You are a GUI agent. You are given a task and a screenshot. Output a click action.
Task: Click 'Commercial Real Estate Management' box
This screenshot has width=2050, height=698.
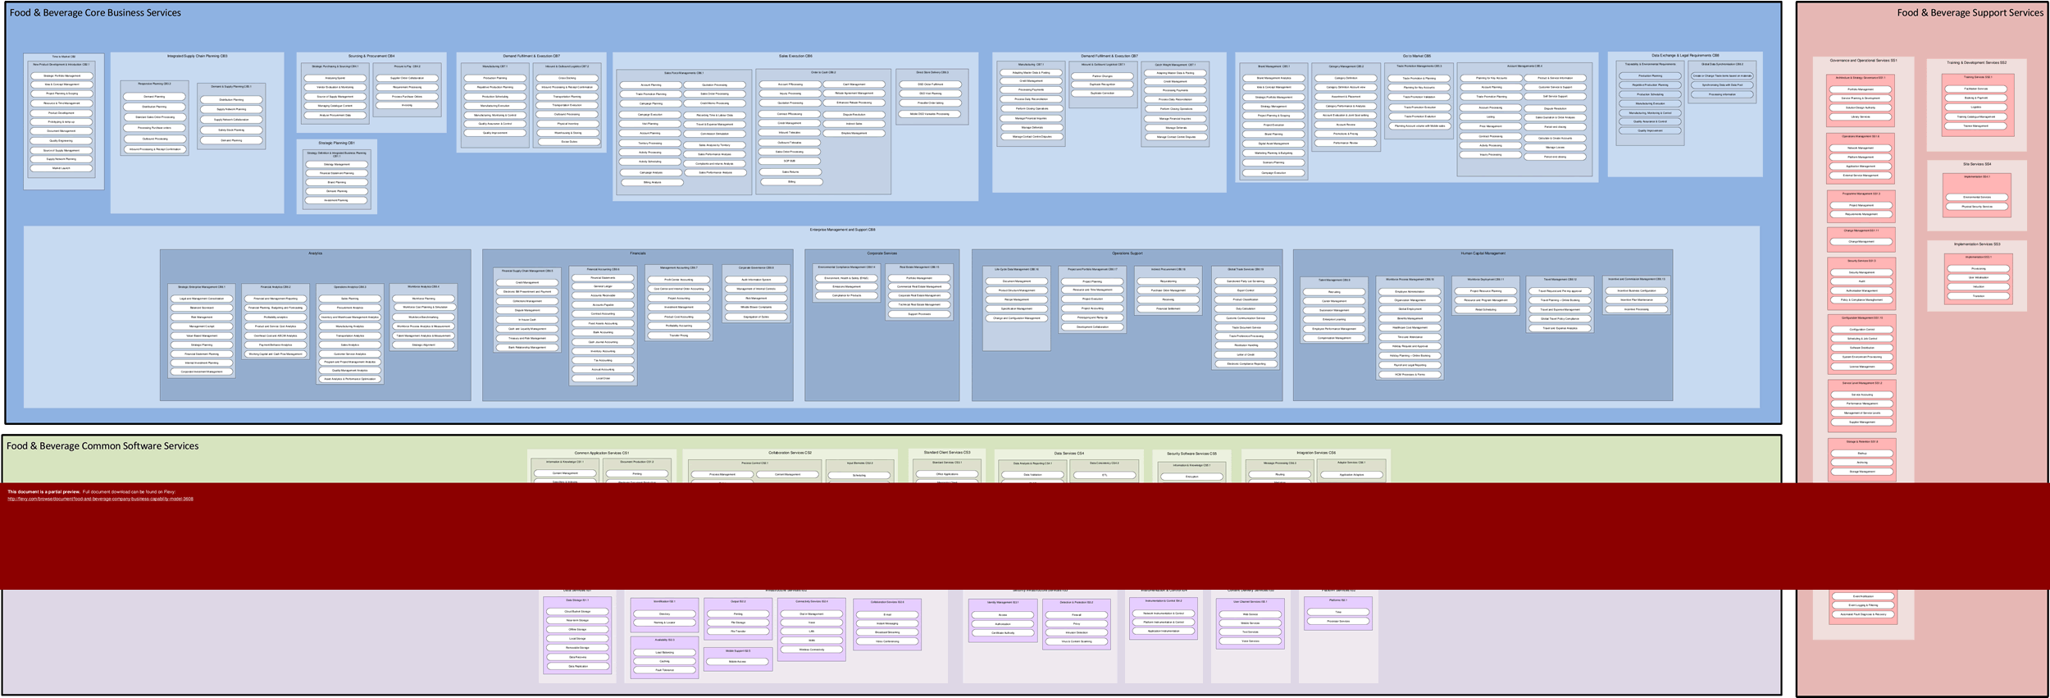[x=919, y=286]
